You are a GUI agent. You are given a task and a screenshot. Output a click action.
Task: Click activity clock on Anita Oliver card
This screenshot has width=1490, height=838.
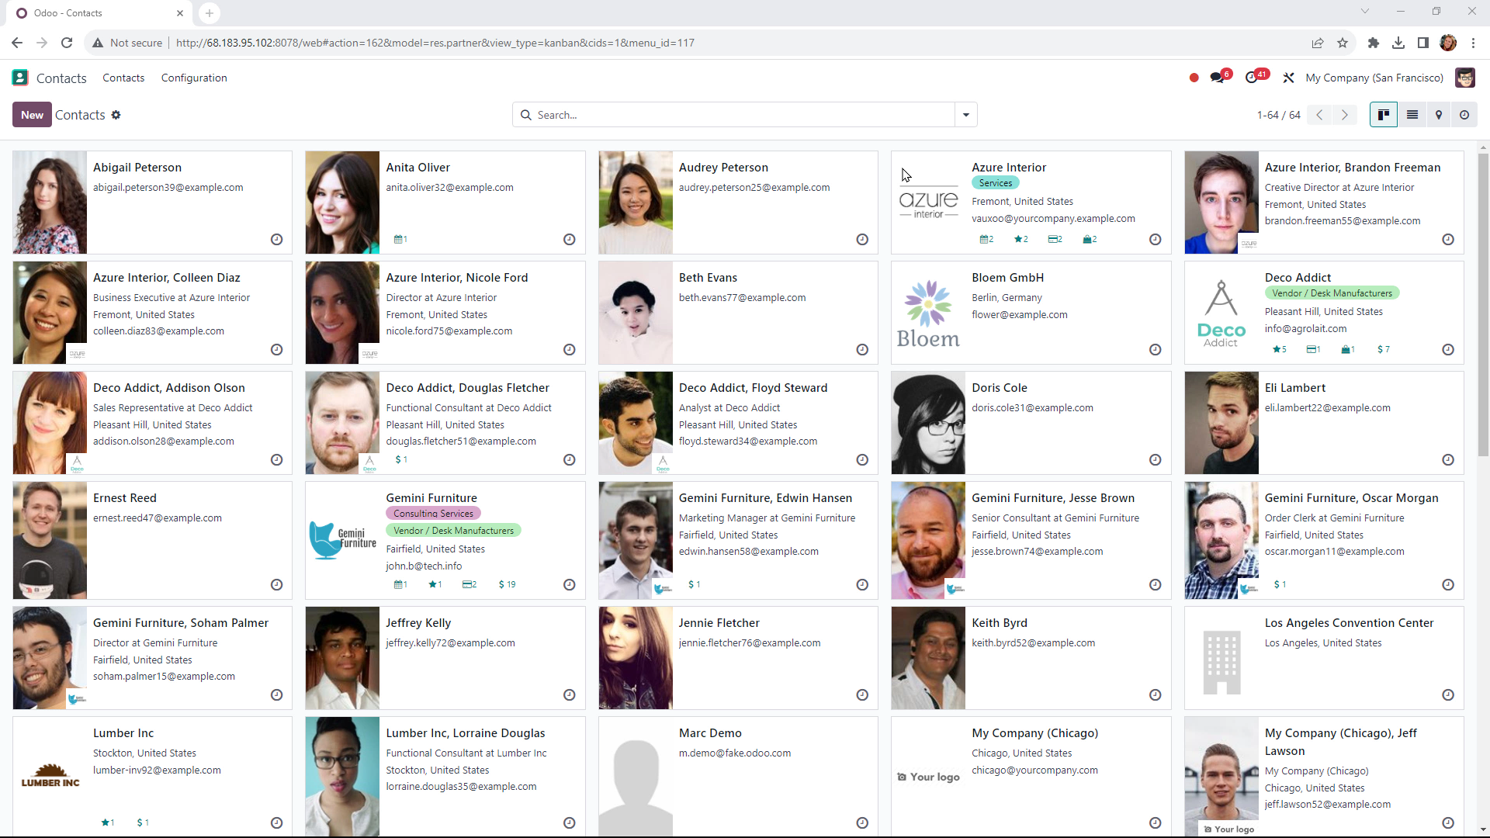click(569, 240)
